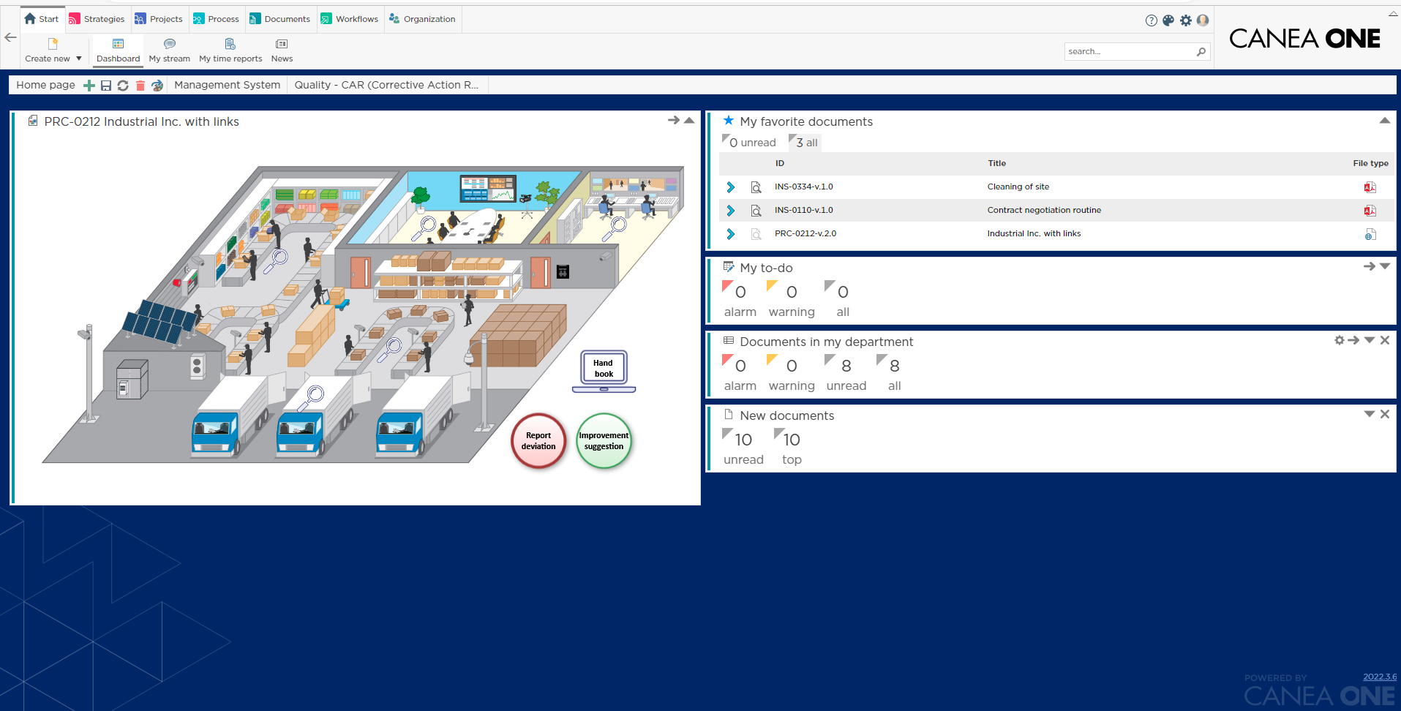
Task: Open the Management System page tab
Action: (227, 84)
